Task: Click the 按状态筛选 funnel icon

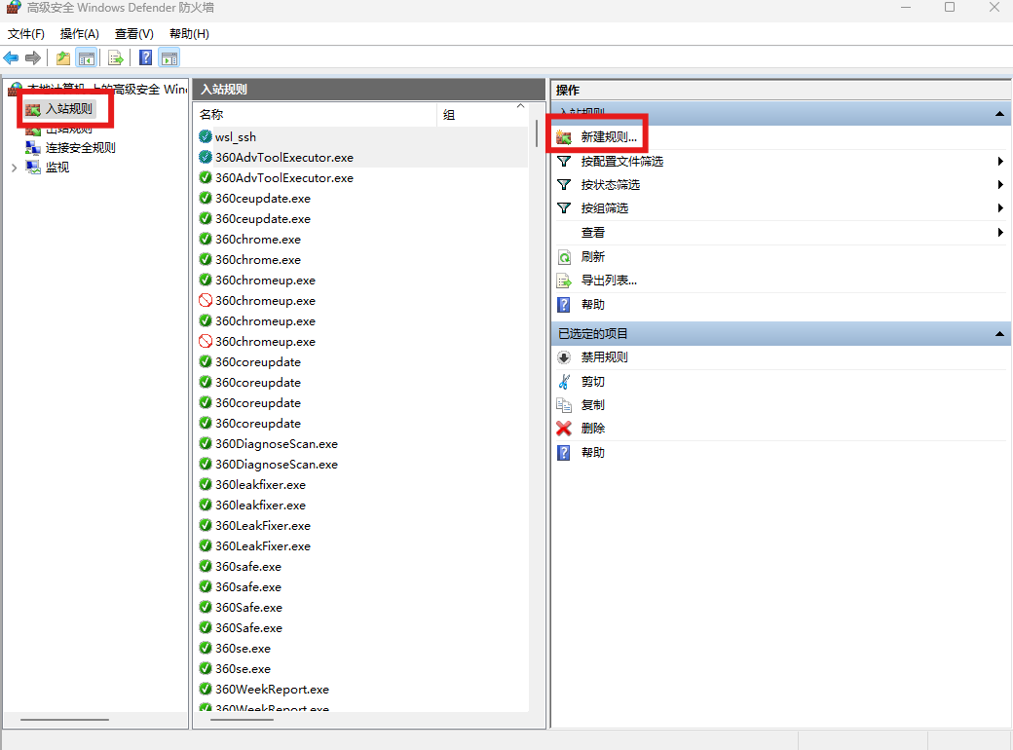Action: pos(564,185)
